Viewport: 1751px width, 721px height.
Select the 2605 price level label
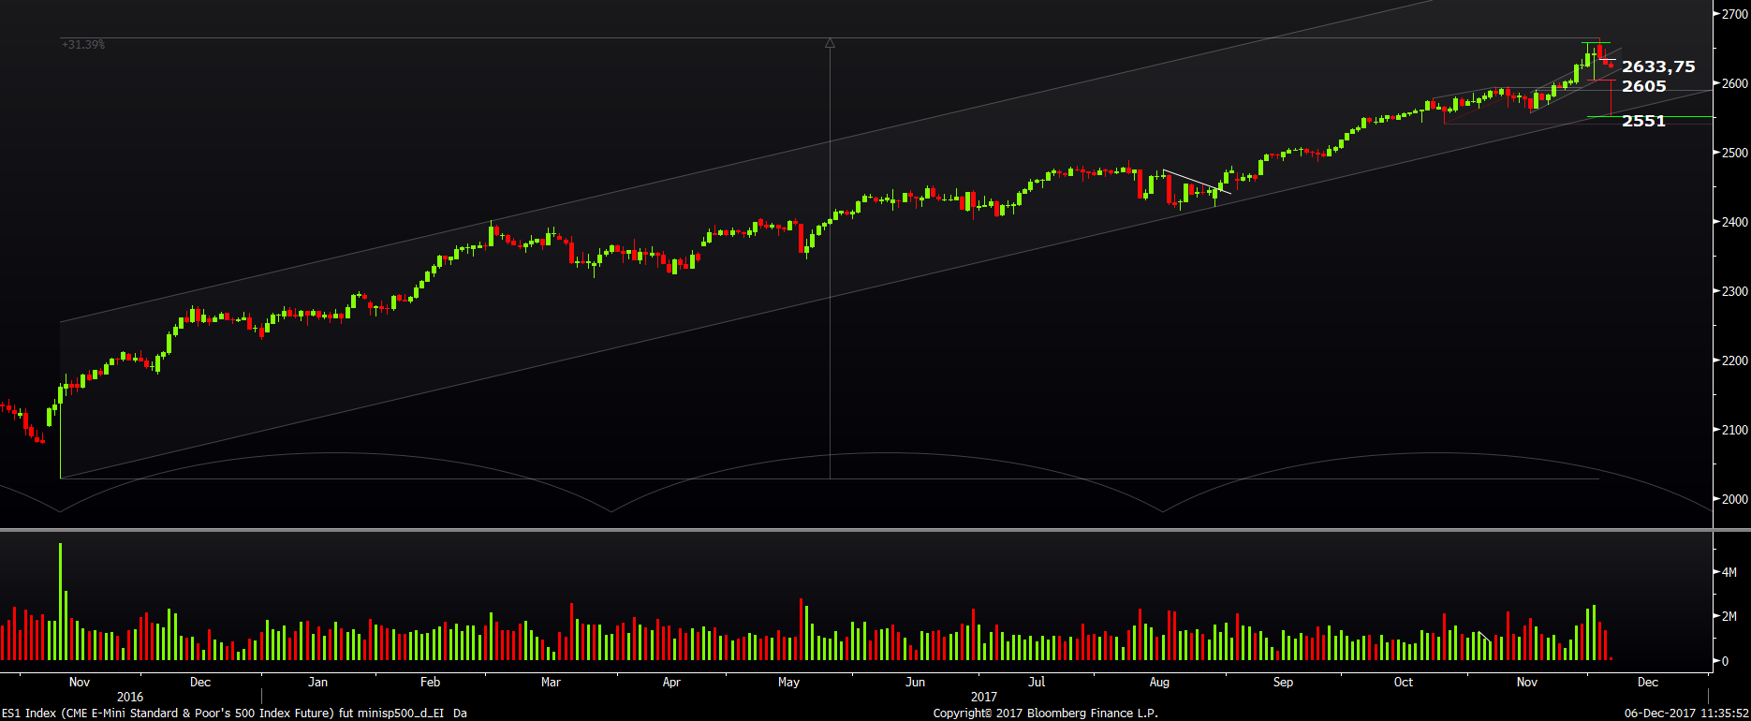1644,86
